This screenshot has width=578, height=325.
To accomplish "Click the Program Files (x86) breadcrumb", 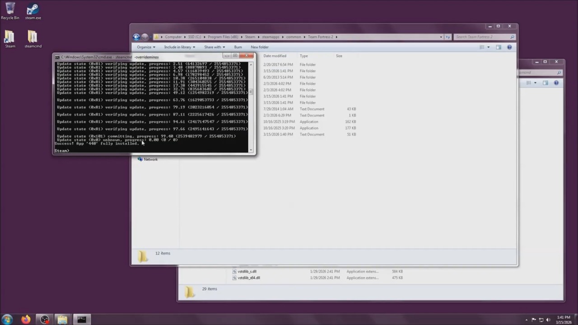I will (x=223, y=37).
